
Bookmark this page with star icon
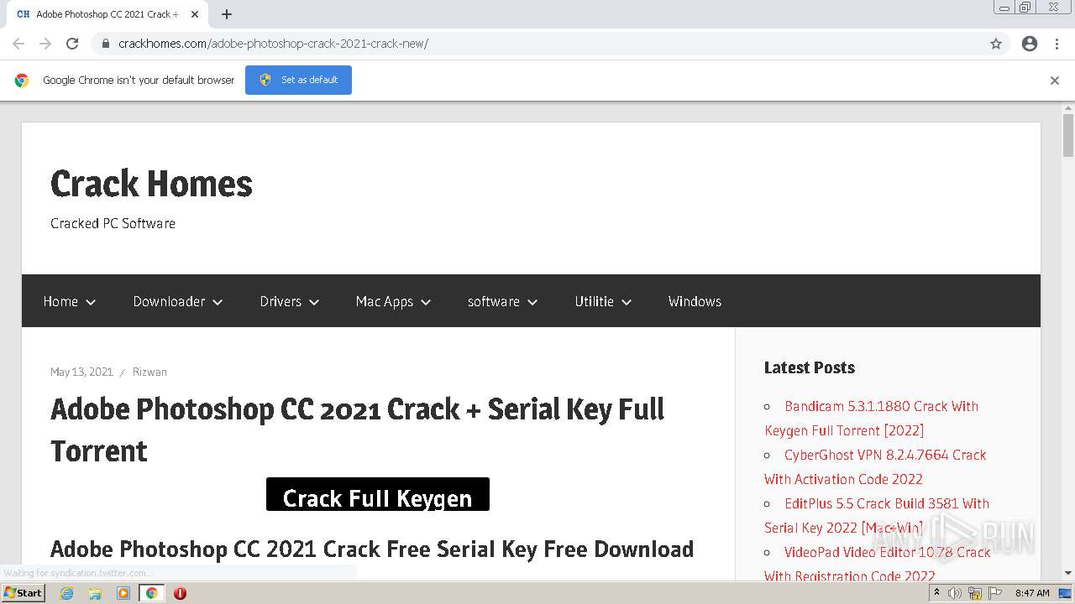[996, 44]
